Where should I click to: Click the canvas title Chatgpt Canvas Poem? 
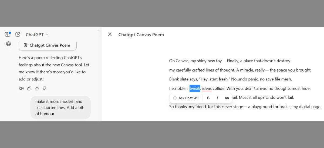pyautogui.click(x=141, y=34)
